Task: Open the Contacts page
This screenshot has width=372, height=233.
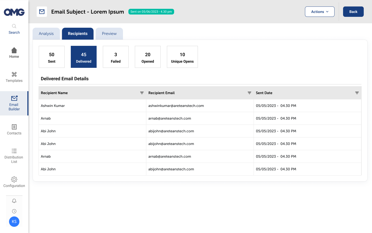Action: coord(14,129)
